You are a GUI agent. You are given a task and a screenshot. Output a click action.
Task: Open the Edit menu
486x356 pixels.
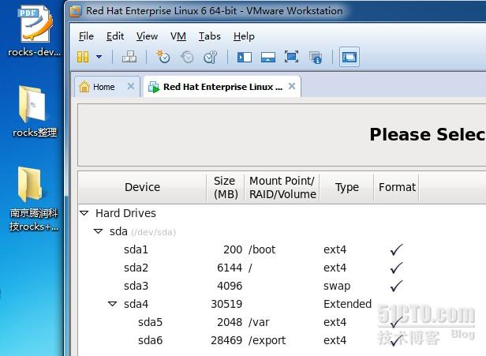[x=115, y=36]
